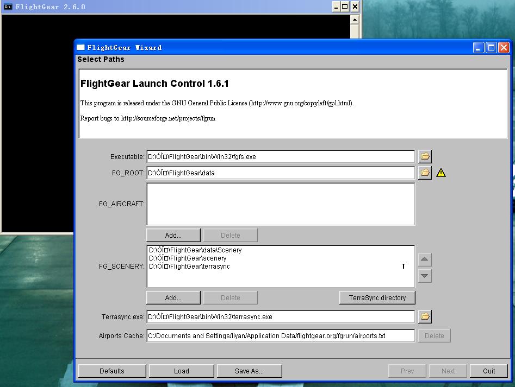The image size is (515, 387).
Task: Click the FlightGear 2.6.0 console title text
Action: click(50, 7)
